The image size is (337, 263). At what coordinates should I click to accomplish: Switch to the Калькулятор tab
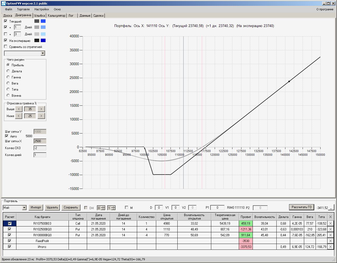[56, 16]
